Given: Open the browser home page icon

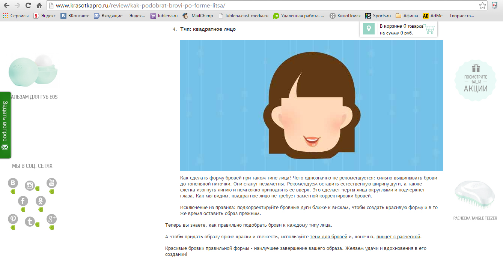Looking at the screenshot, I should (x=39, y=6).
